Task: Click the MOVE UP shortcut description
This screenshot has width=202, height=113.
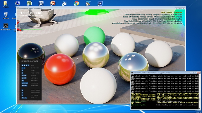Action: [33, 75]
